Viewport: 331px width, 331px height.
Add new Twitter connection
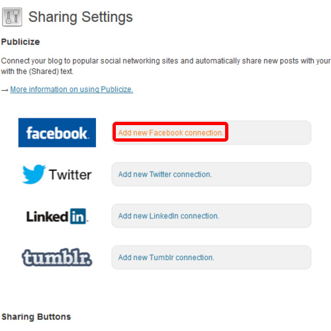165,174
